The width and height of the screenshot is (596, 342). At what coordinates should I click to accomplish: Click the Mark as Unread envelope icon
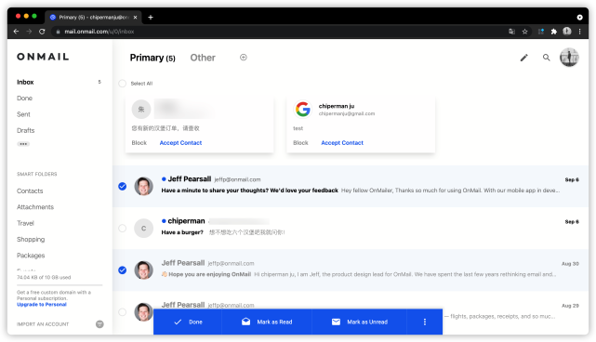tap(336, 322)
